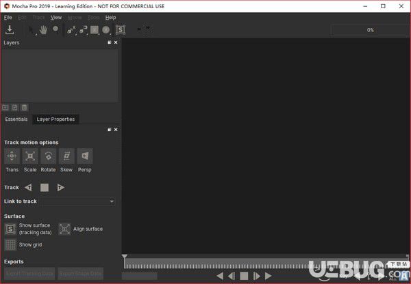Click the timeline playhead marker
The image size is (411, 284).
[125, 257]
